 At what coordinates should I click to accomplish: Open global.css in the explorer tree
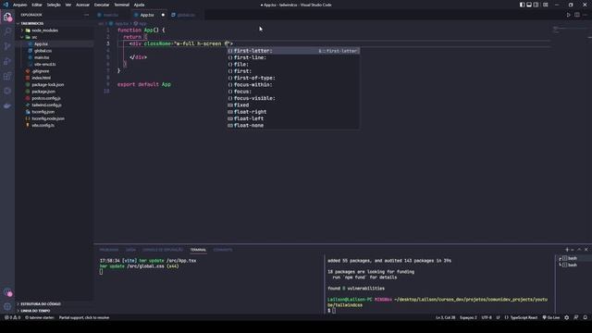click(x=43, y=51)
